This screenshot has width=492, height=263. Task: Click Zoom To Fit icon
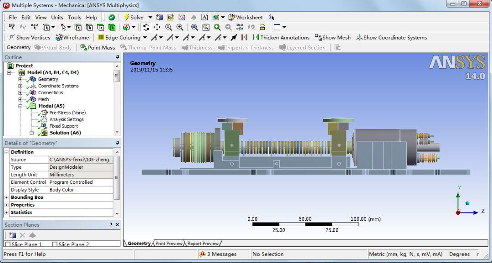(195, 27)
